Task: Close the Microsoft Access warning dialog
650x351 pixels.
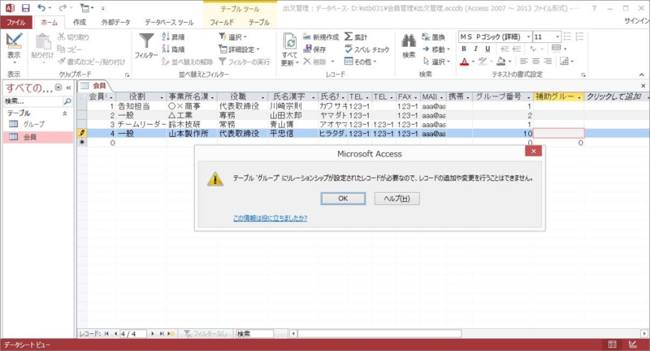Action: pos(533,151)
